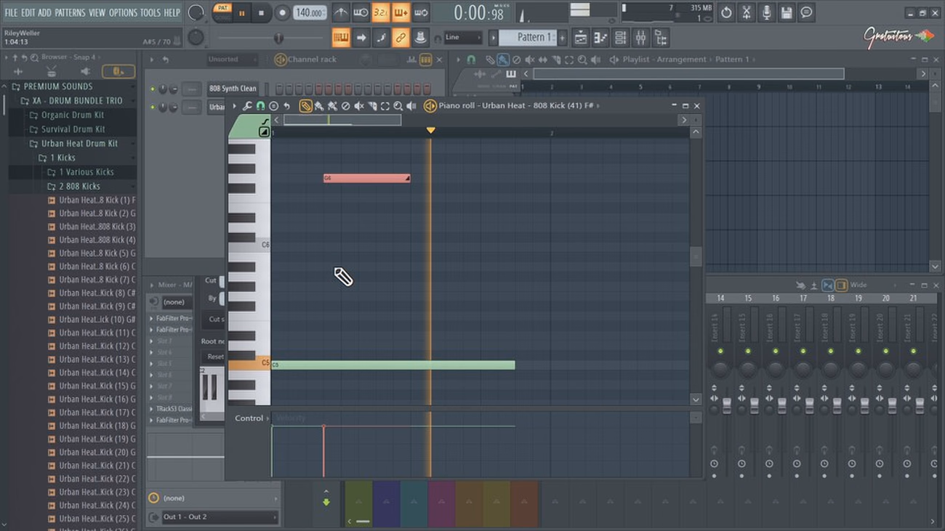The width and height of the screenshot is (945, 531).
Task: Collapse the Urban Heat Drum Kit folder
Action: (x=79, y=143)
